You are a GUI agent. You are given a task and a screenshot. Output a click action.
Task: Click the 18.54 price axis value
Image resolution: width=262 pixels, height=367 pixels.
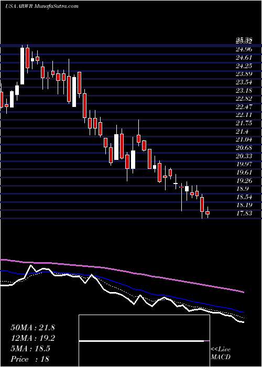coord(244,197)
